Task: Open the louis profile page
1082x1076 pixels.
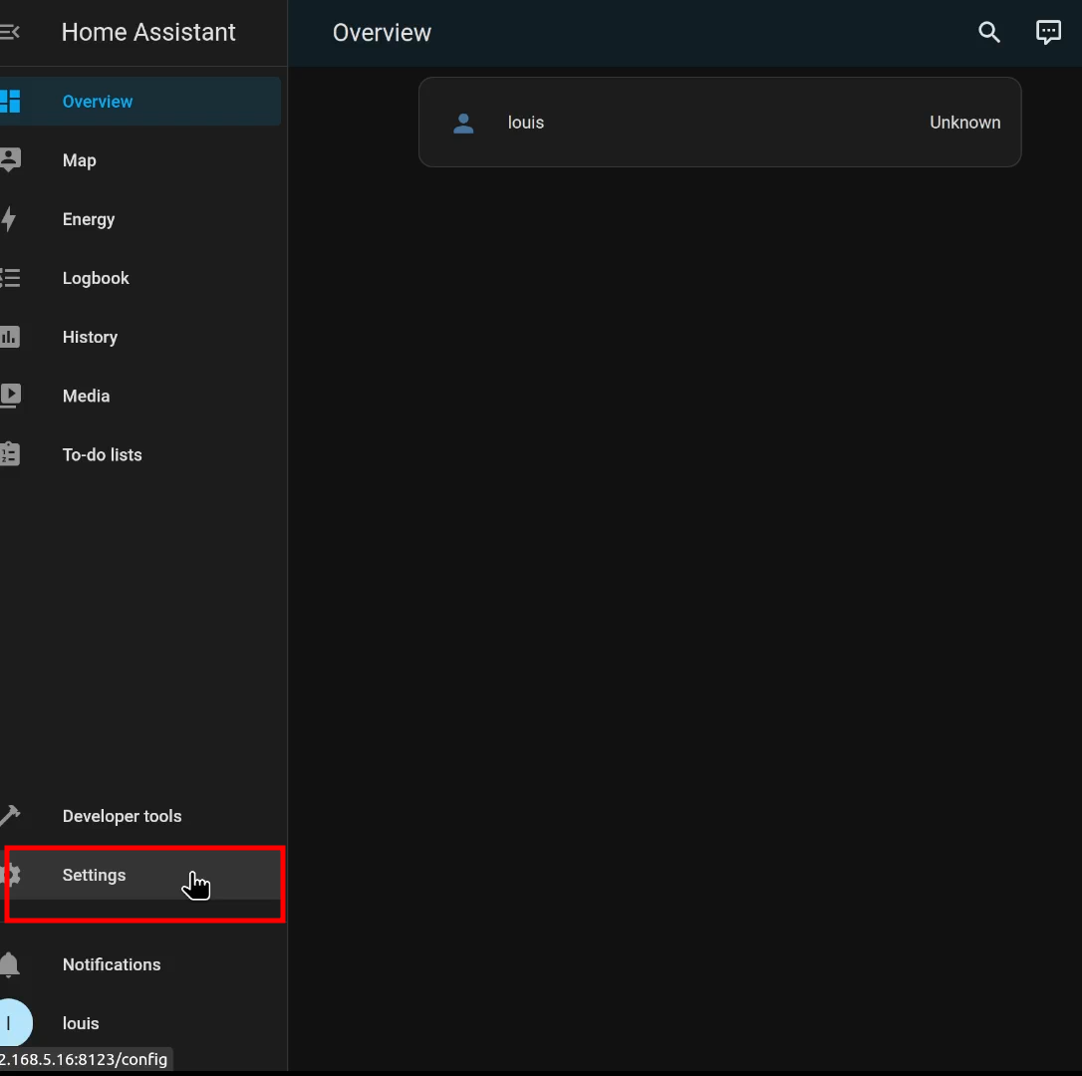Action: pyautogui.click(x=140, y=1023)
